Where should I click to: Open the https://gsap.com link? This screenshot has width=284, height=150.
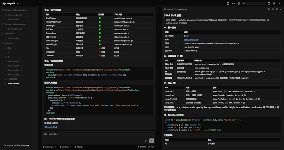coord(191,39)
